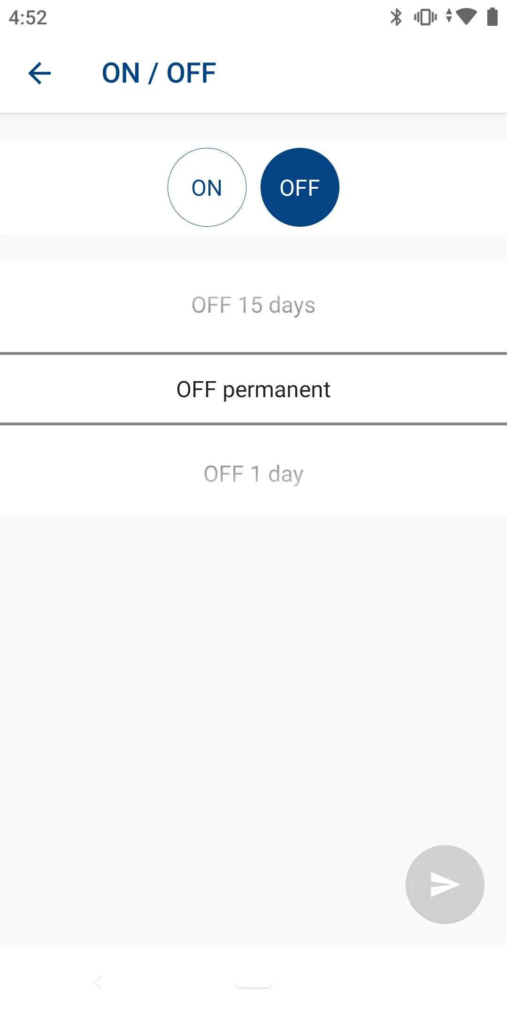Tap the ON / OFF page title
Viewport: 507px width, 1014px height.
tap(159, 74)
